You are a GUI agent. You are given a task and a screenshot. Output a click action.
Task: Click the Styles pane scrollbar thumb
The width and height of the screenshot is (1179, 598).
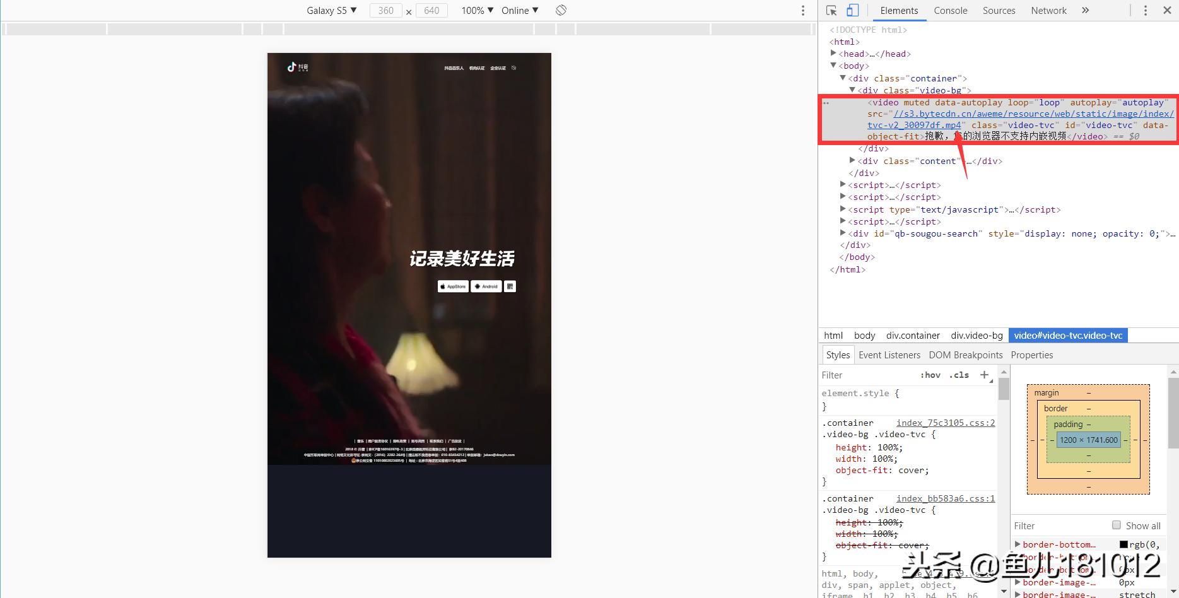point(1004,389)
